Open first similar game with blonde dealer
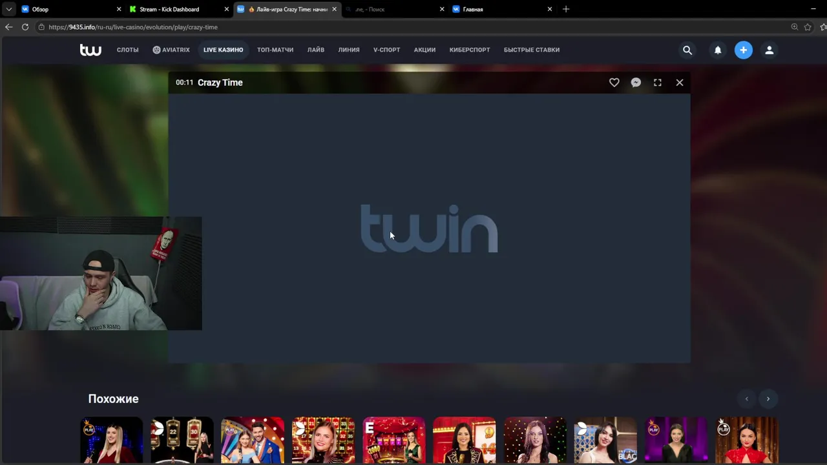 pyautogui.click(x=111, y=440)
